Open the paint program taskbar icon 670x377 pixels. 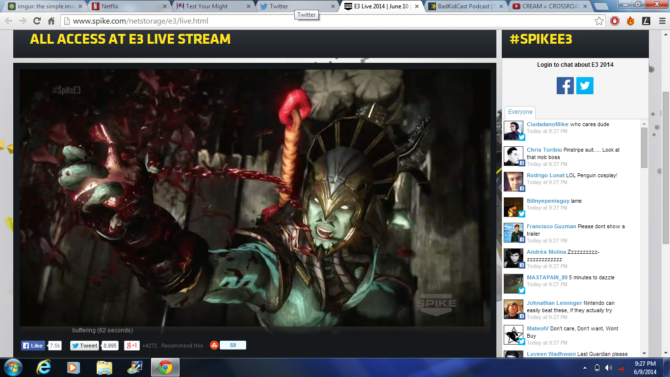pos(134,367)
